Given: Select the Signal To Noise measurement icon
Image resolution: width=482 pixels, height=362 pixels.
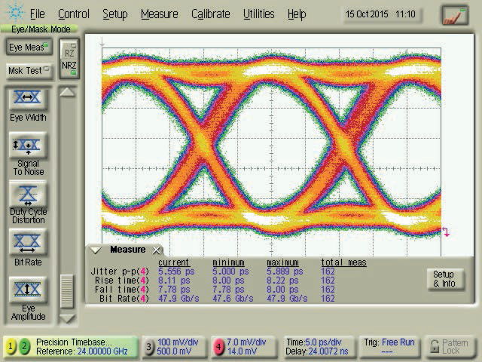Looking at the screenshot, I should [x=27, y=144].
